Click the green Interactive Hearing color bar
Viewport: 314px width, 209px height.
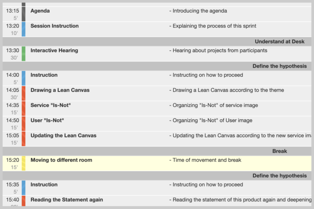point(24,54)
